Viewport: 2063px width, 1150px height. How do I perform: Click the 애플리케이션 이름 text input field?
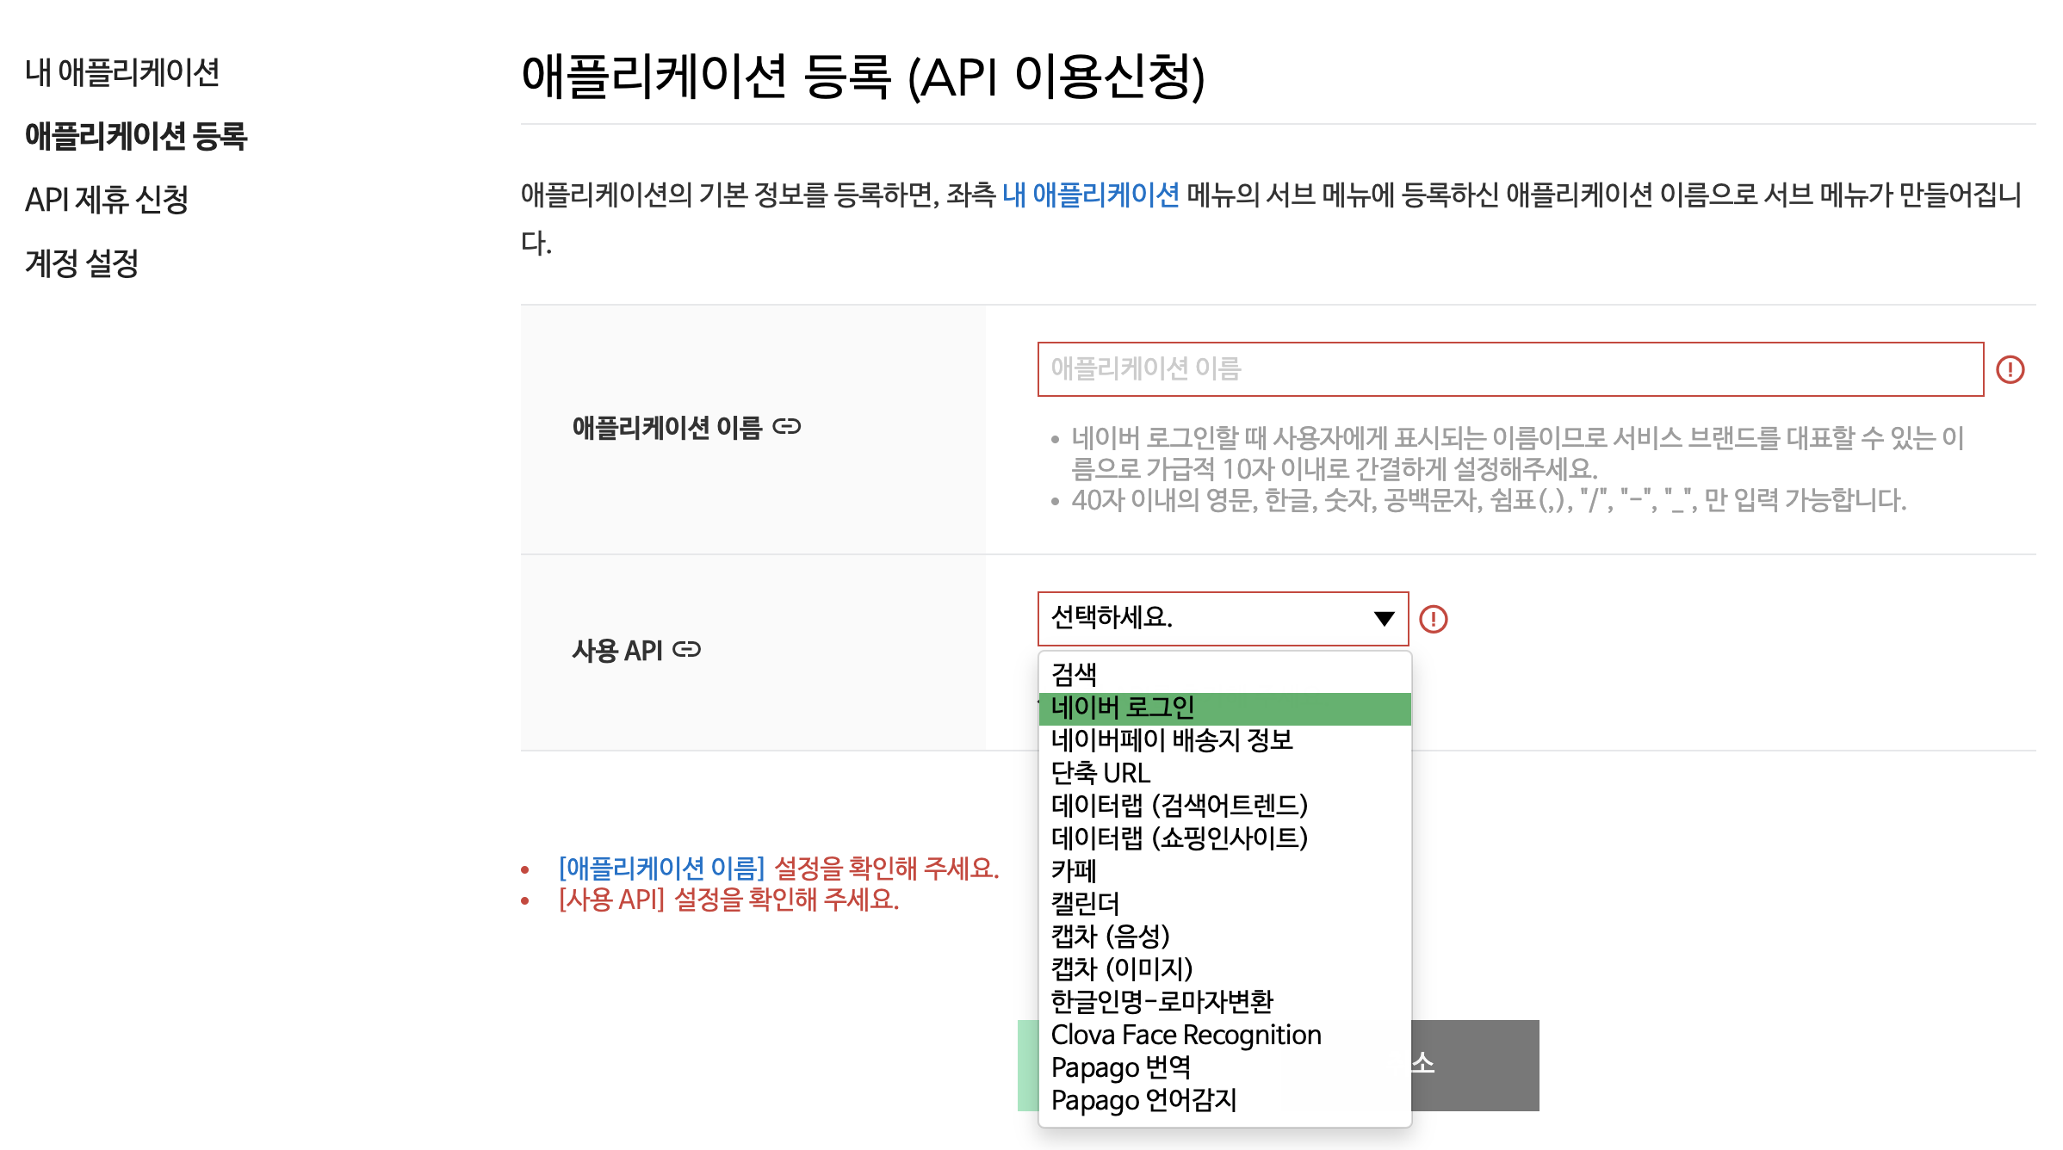(1509, 369)
